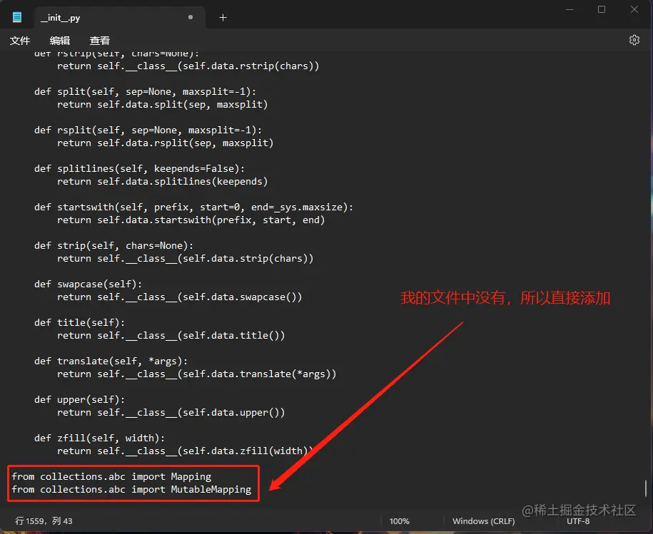Click the 'def split(self, sep=None, maxsplit=-1):' line
The height and width of the screenshot is (534, 653).
[x=146, y=91]
